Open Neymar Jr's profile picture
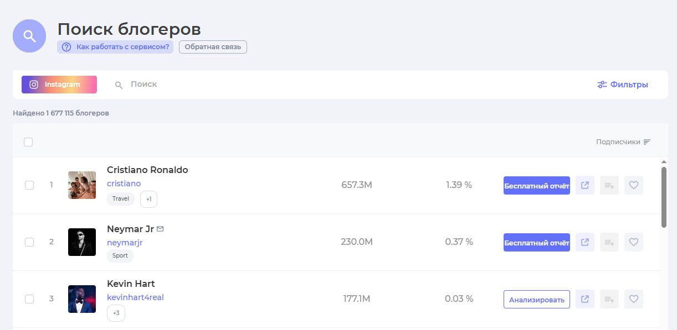The width and height of the screenshot is (677, 330). pyautogui.click(x=82, y=242)
